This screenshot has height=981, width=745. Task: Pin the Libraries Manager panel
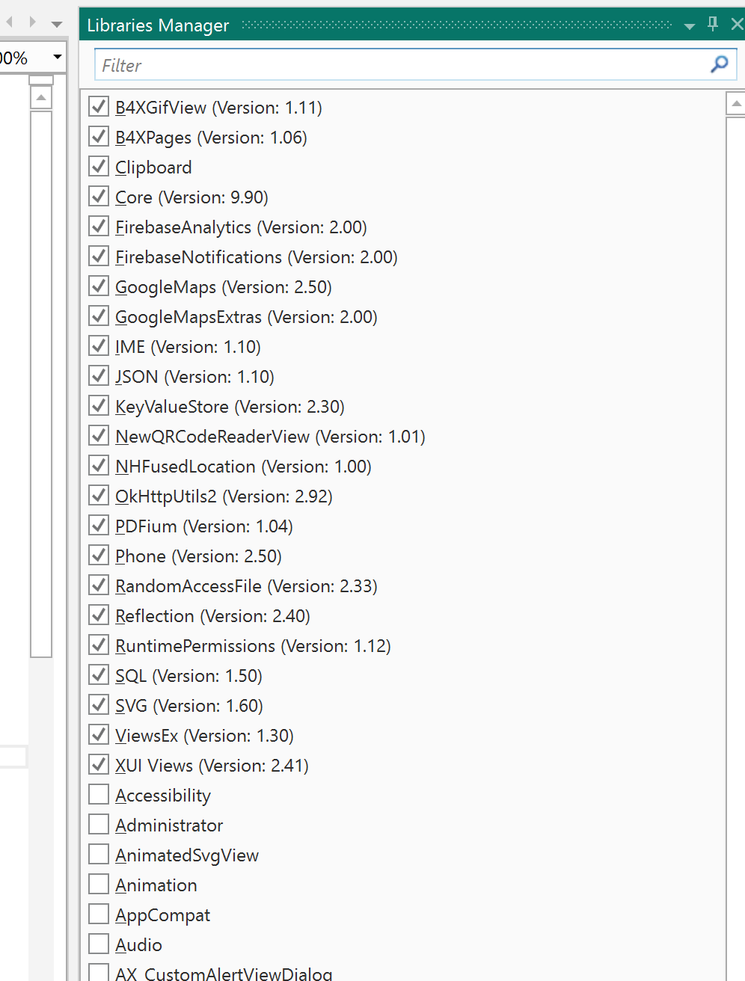tap(713, 24)
